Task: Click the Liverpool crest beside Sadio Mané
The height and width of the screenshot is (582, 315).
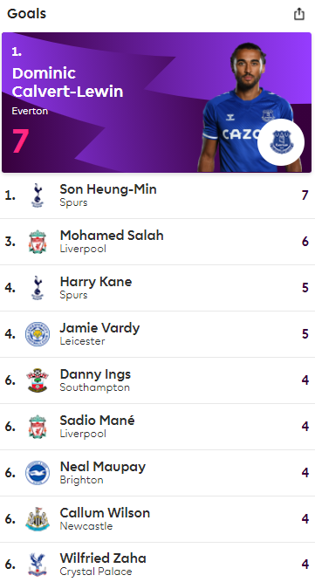Action: tap(38, 427)
